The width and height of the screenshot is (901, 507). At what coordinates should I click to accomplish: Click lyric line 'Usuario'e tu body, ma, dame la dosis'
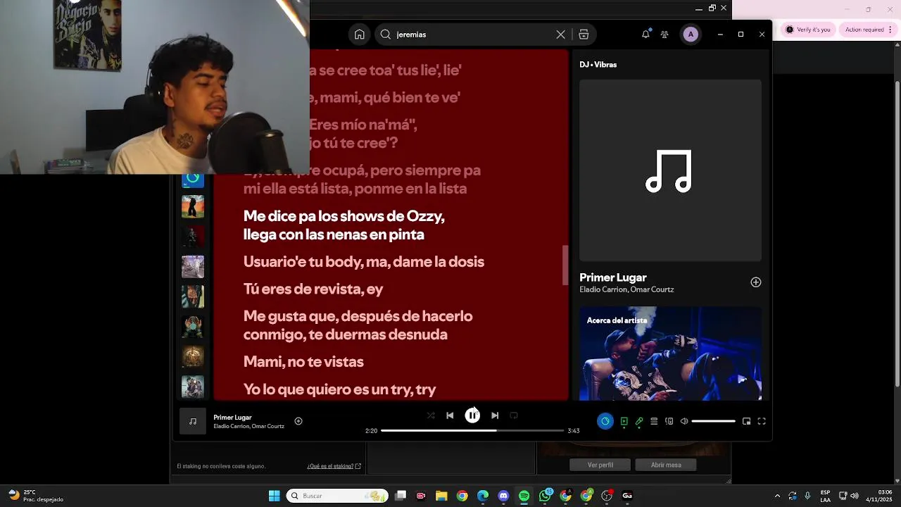pyautogui.click(x=364, y=262)
